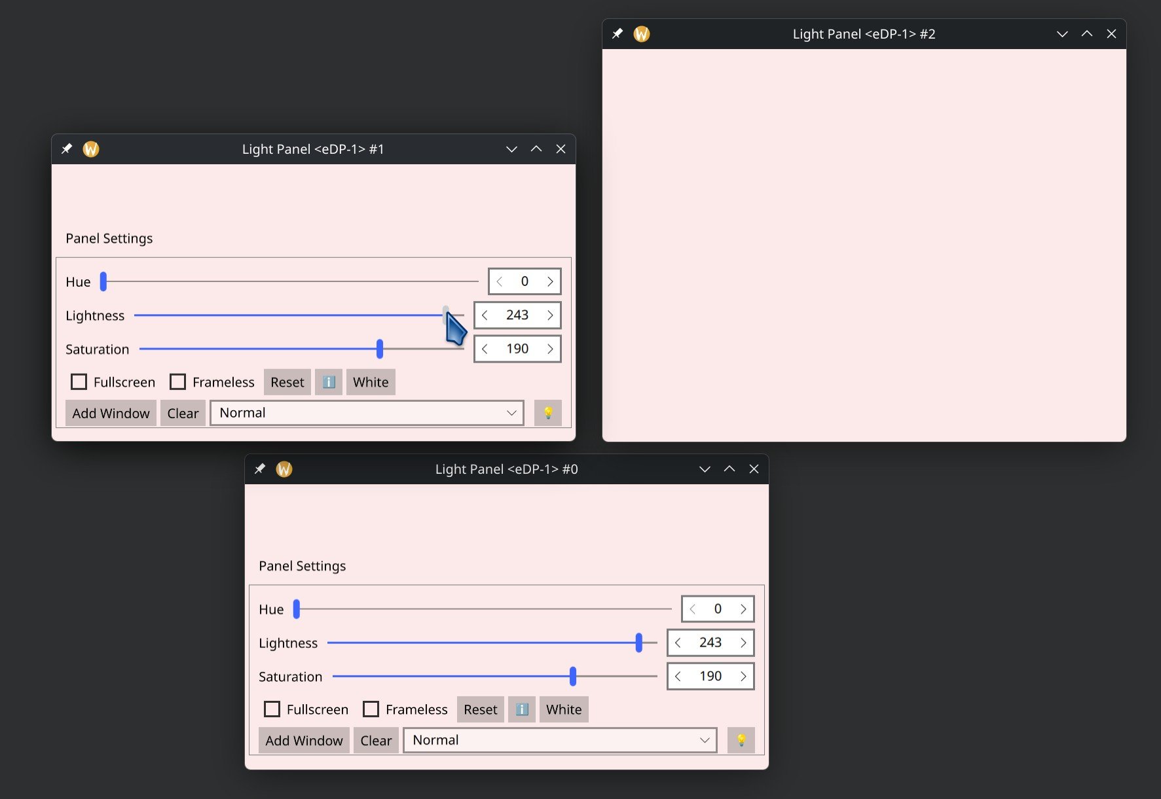Increase the Lightness value in panel #1
1161x799 pixels.
(550, 315)
